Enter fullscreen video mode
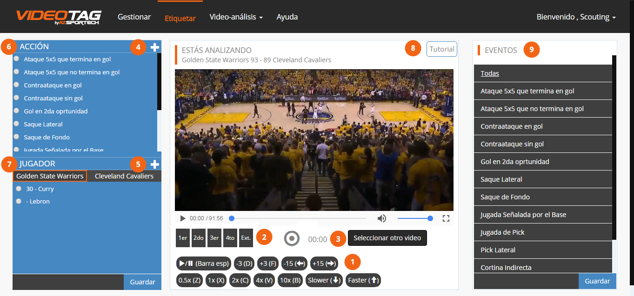The height and width of the screenshot is (296, 634). pos(446,218)
